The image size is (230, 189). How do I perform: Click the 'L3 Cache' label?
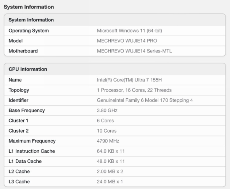click(19, 182)
